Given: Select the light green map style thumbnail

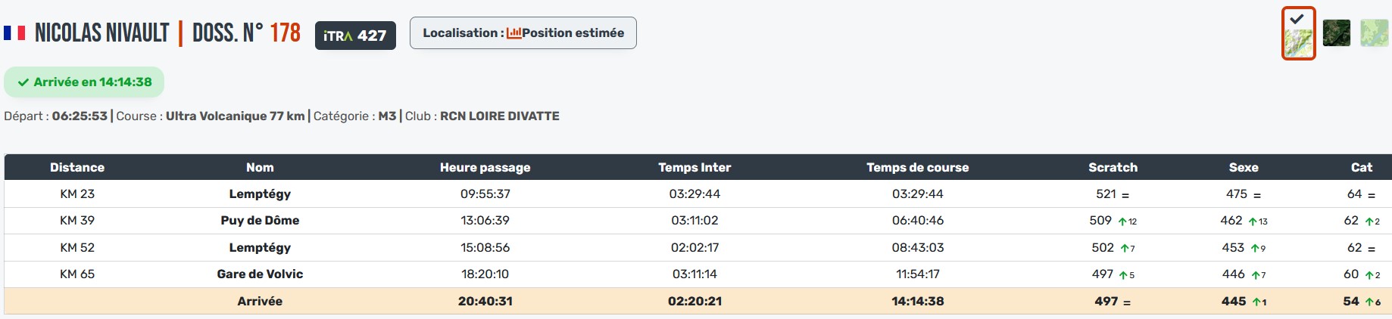Looking at the screenshot, I should click(x=1374, y=33).
